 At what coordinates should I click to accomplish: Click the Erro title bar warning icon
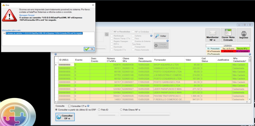[x=4, y=5]
